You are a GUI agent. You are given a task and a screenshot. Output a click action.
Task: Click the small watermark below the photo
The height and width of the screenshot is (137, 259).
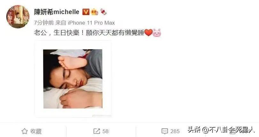coord(102,116)
